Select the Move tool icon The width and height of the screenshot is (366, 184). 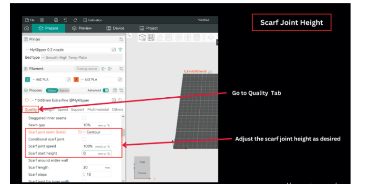(x=211, y=37)
